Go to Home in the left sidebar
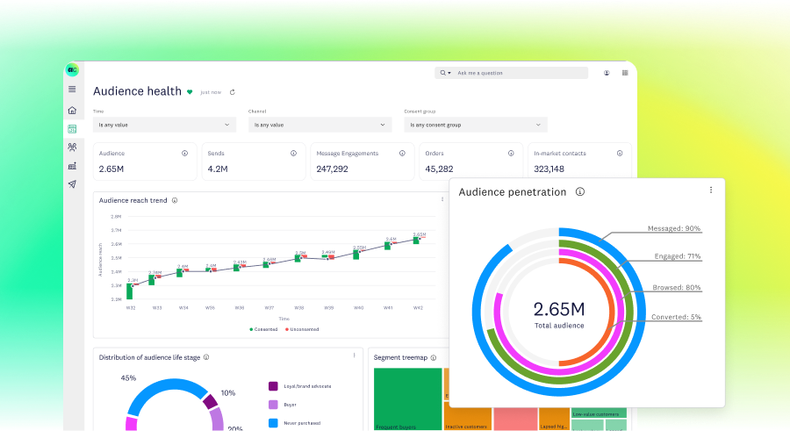790x431 pixels. click(72, 111)
